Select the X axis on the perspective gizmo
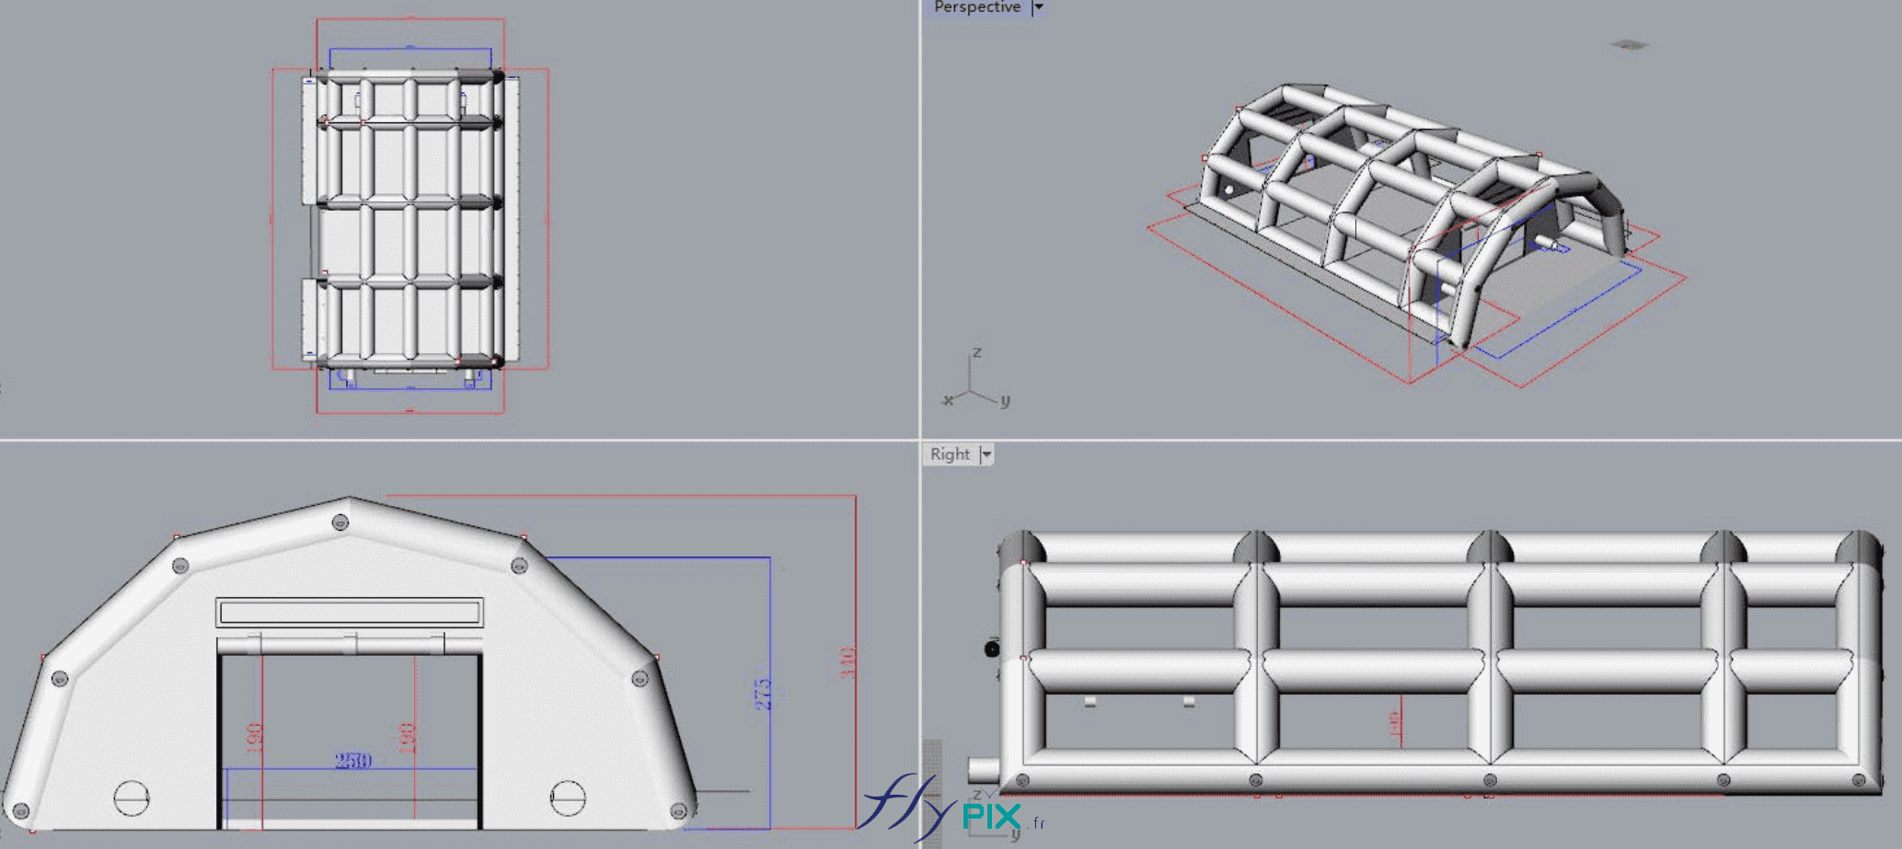The image size is (1902, 849). (x=946, y=402)
